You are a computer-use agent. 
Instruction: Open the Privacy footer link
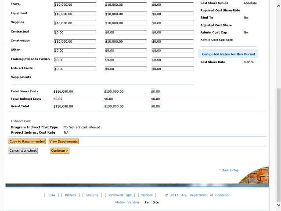coord(70,195)
